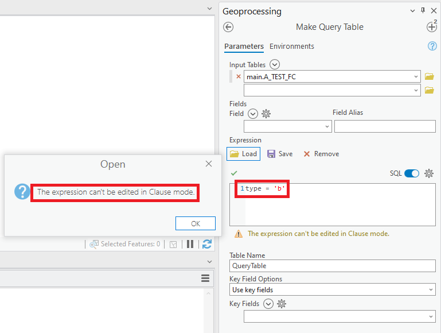441x333 pixels.
Task: Click OK in the Open dialog
Action: tap(196, 223)
